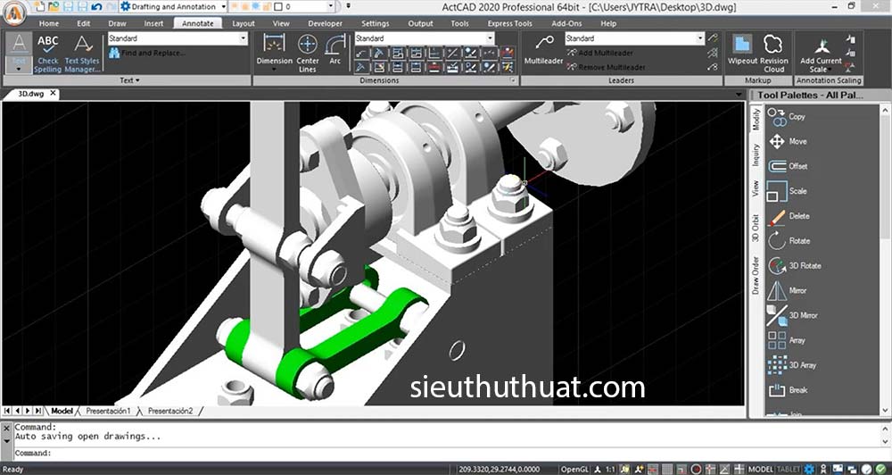Choose the Multileader tool
This screenshot has width=892, height=475.
pos(543,51)
